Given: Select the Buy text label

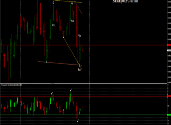Looking at the screenshot, I should [x=79, y=70].
